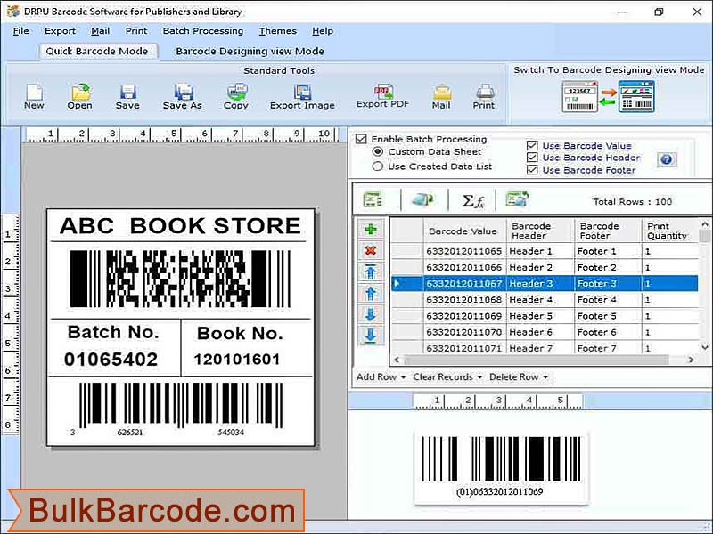Uncheck Use Barcode Footer
Image resolution: width=713 pixels, height=534 pixels.
coord(531,170)
